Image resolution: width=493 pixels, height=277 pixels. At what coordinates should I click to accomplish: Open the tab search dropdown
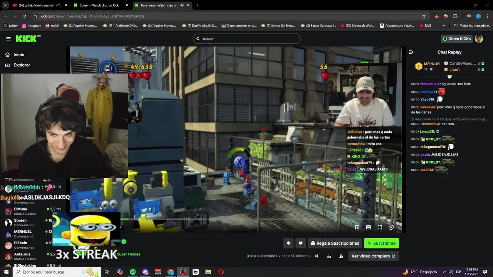click(x=5, y=5)
